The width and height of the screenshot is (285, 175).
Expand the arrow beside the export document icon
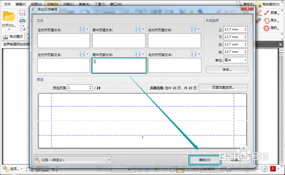28,28
